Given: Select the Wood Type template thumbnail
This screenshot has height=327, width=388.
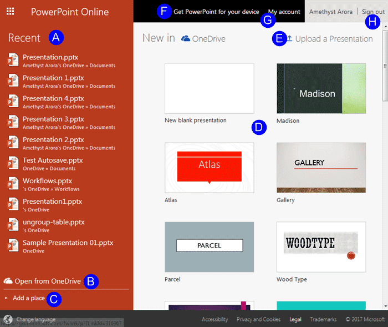Looking at the screenshot, I should point(321,247).
